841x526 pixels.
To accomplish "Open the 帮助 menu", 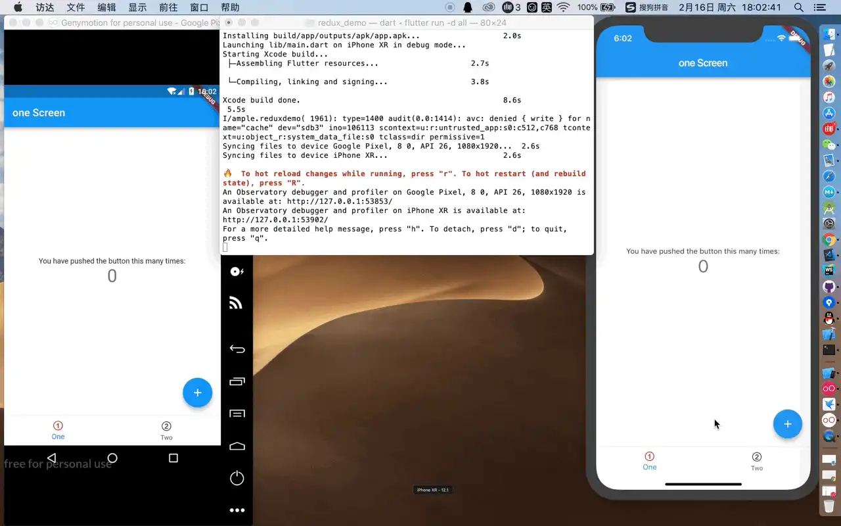I will (230, 7).
